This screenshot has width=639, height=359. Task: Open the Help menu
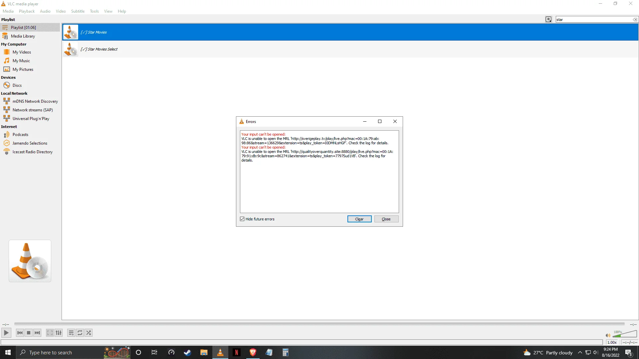[122, 11]
